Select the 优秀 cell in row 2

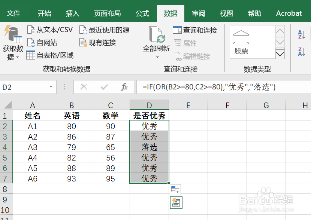(x=150, y=126)
